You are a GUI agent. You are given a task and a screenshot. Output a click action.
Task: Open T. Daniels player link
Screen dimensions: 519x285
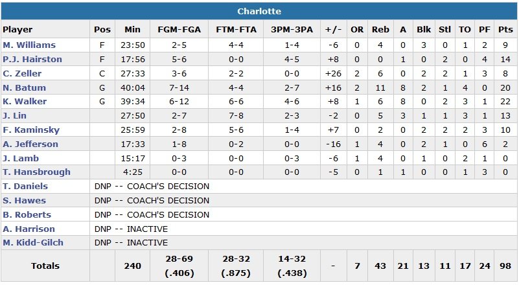pos(25,187)
